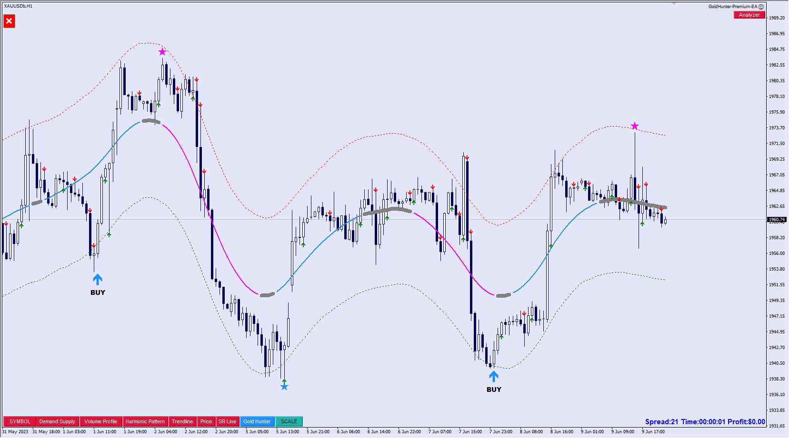Screen dimensions: 789x438
Task: Click the red X panel close icon
Action: click(9, 21)
